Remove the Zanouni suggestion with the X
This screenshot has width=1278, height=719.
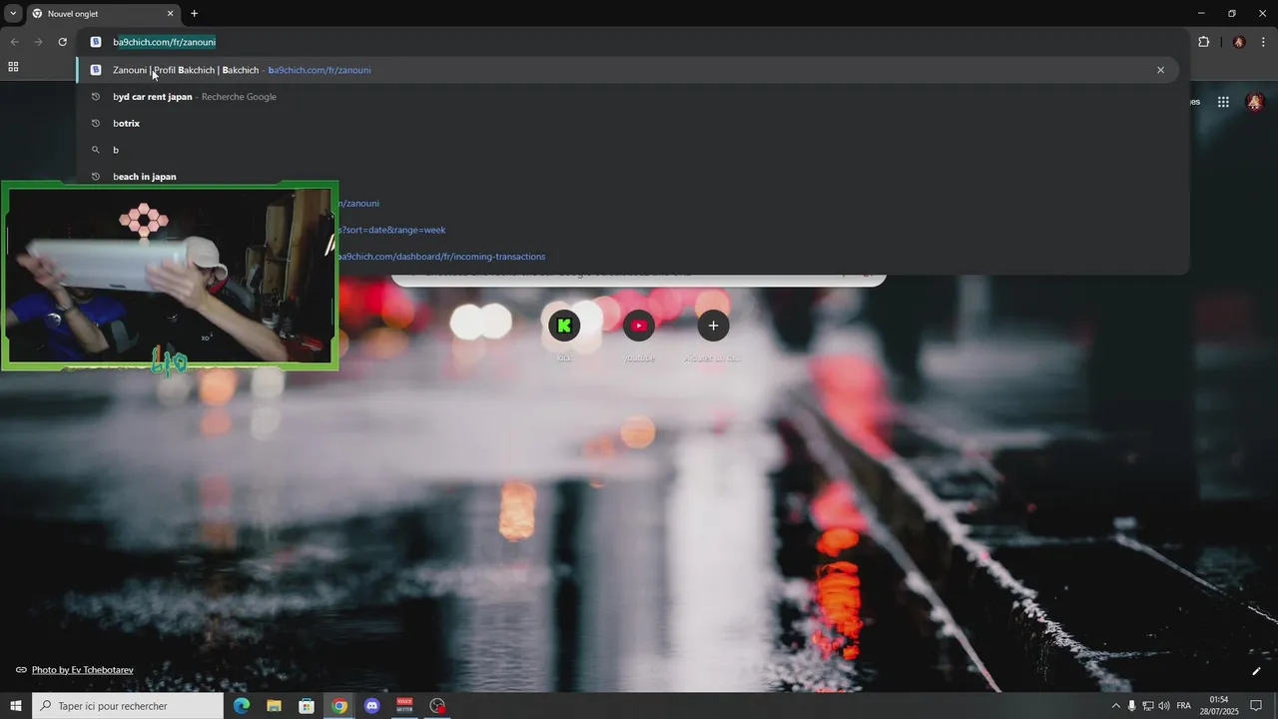click(x=1160, y=70)
